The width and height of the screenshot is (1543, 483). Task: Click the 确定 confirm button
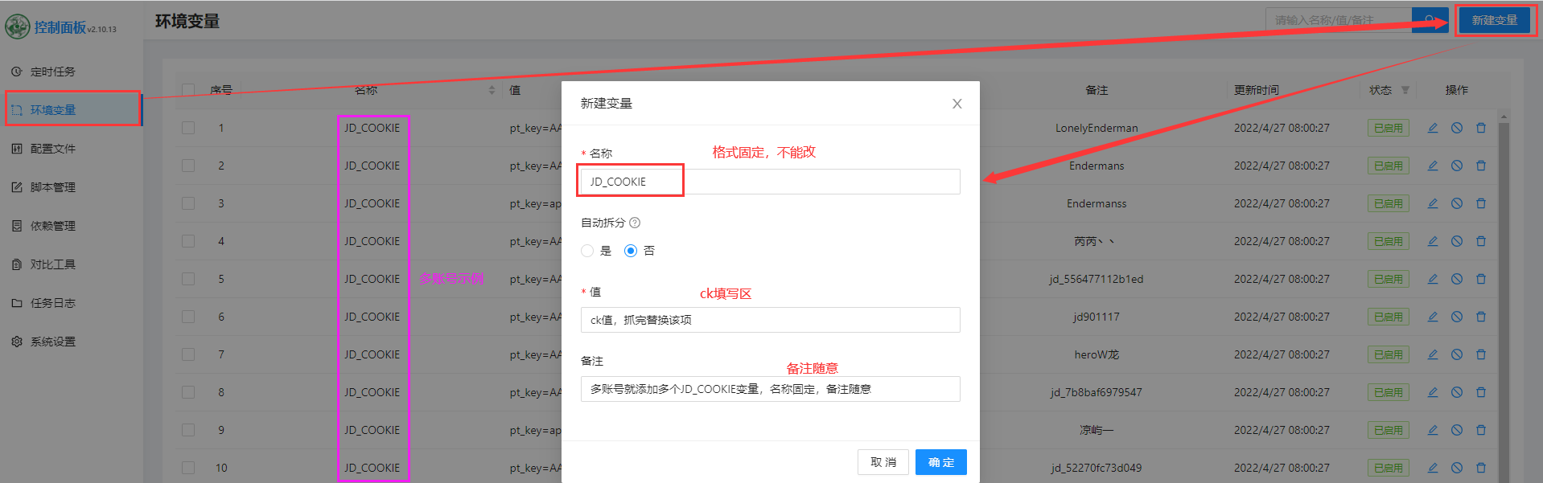coord(940,462)
